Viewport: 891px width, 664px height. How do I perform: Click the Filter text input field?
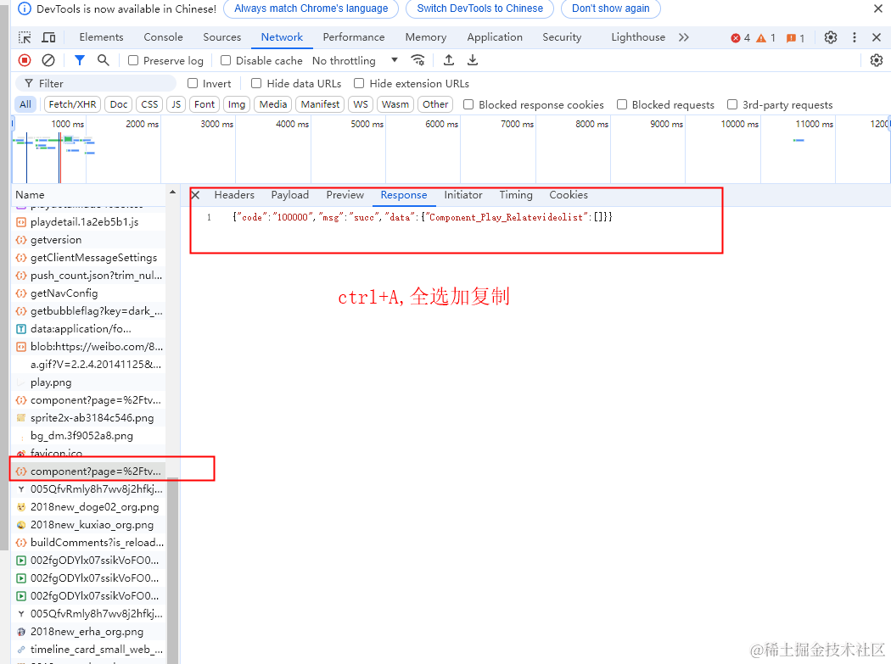[97, 83]
